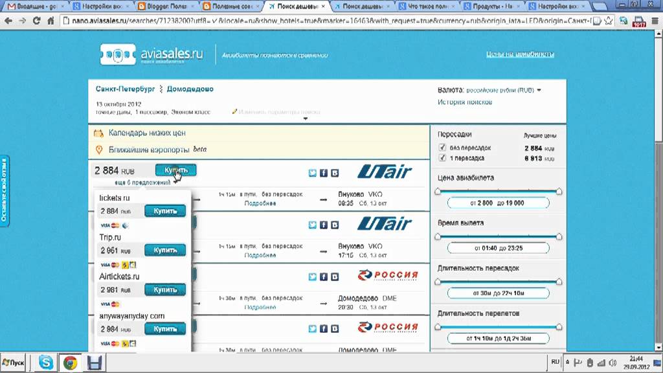663x373 pixels.
Task: Share first UTair flight on Facebook
Action: (x=324, y=173)
